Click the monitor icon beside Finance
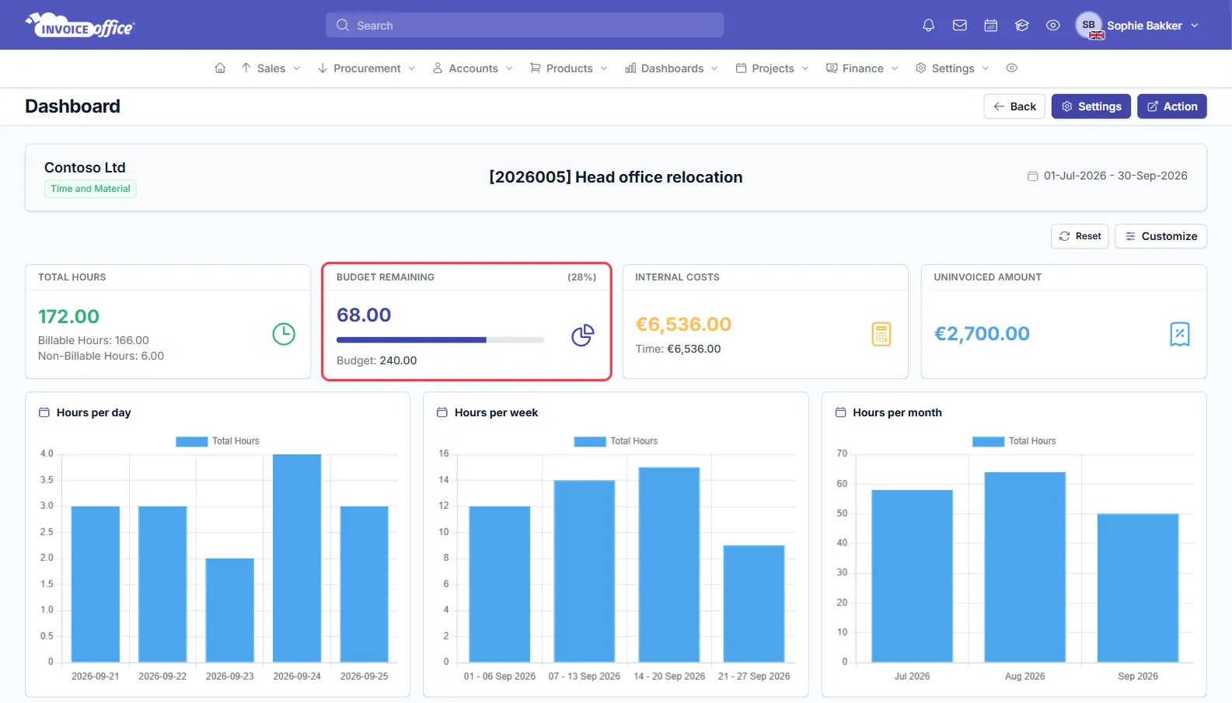1232x703 pixels. (x=832, y=68)
